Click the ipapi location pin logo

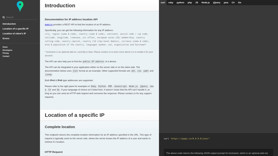point(20,7)
